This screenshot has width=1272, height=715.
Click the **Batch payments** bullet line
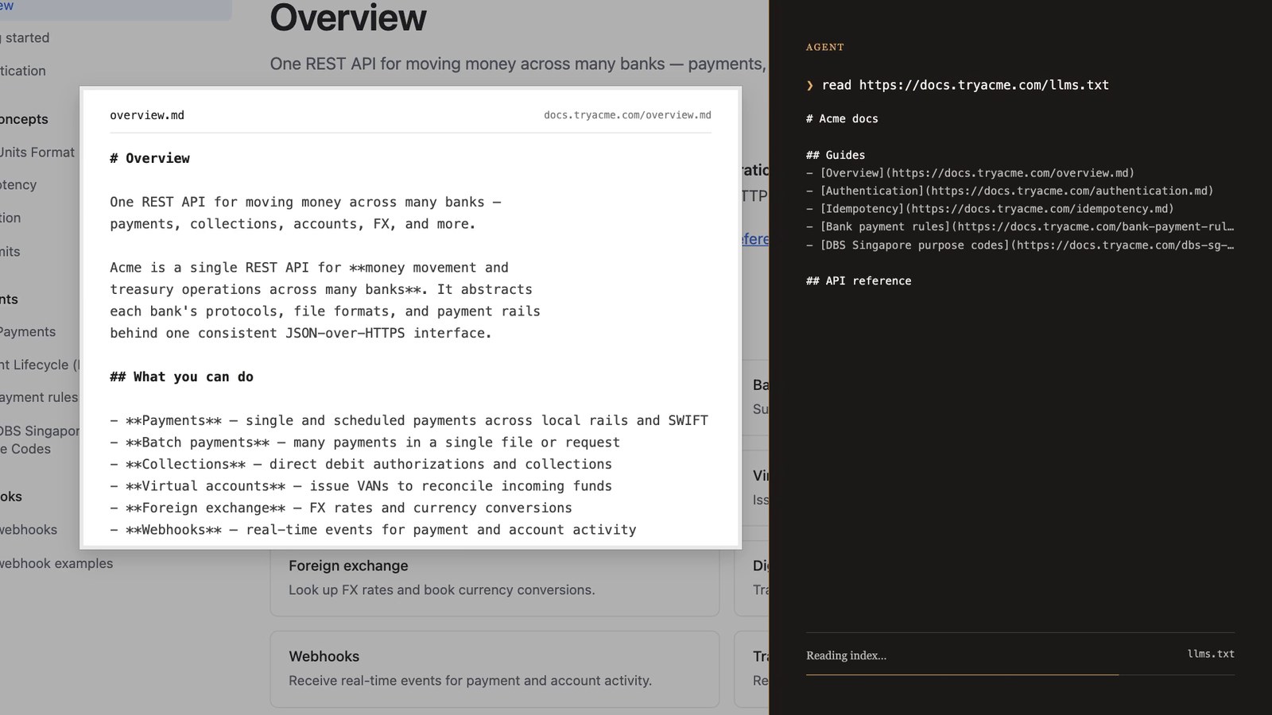365,443
